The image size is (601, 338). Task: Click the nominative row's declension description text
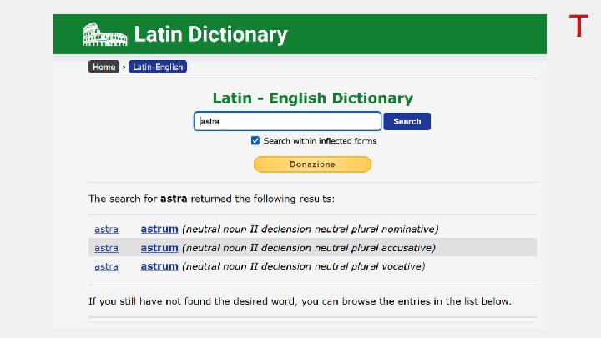[310, 229]
